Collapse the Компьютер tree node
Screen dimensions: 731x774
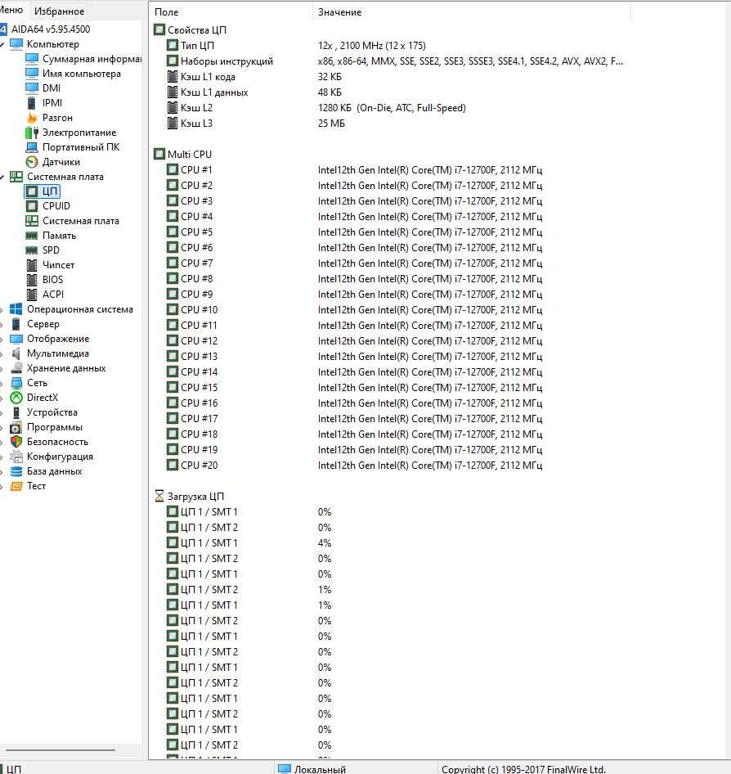click(2, 45)
